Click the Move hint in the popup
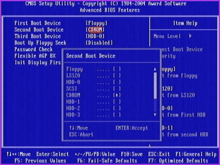The height and width of the screenshot is (165, 220). point(79,128)
